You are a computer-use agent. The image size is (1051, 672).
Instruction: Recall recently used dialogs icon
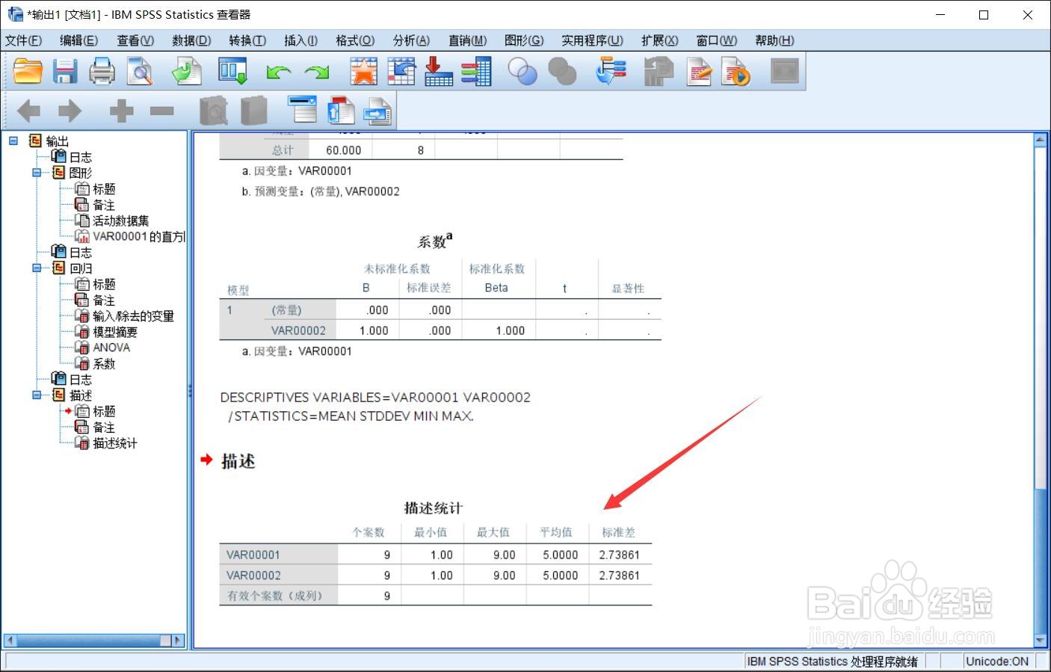pos(232,72)
